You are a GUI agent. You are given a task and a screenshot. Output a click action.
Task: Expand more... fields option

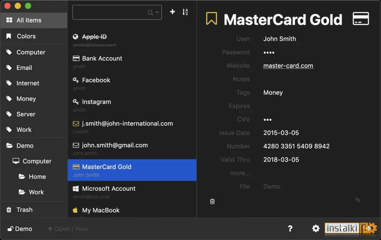click(240, 173)
